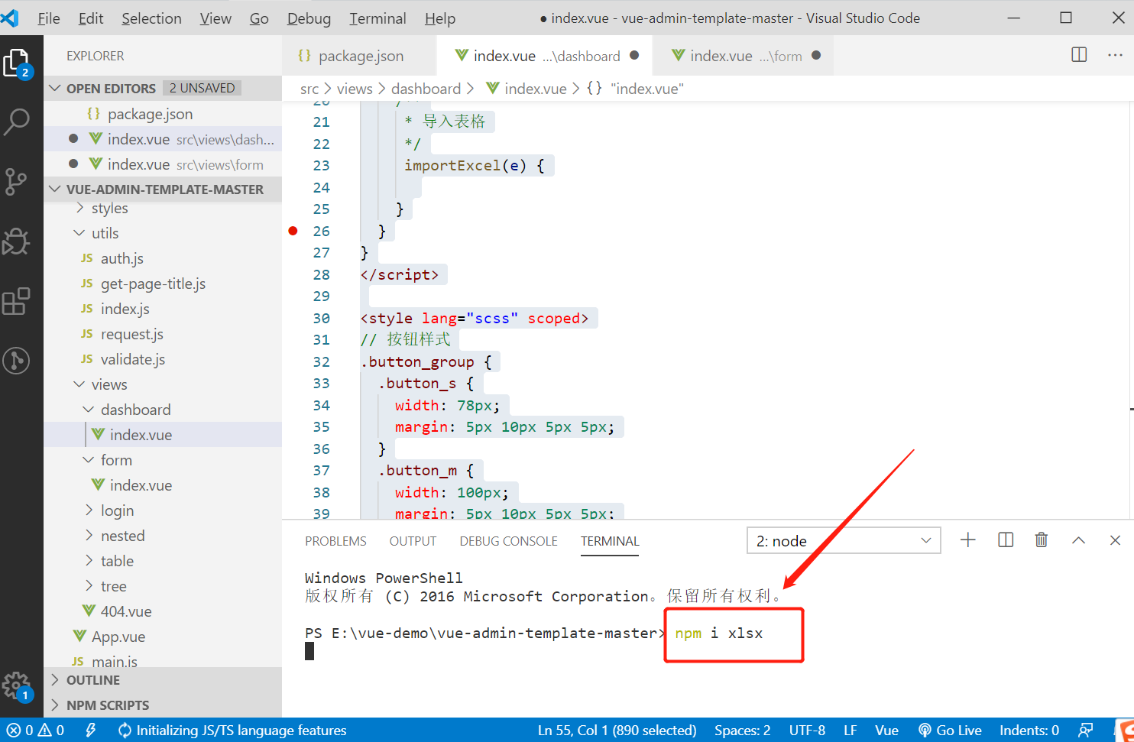1134x742 pixels.
Task: Open the Selection menu
Action: pyautogui.click(x=151, y=18)
